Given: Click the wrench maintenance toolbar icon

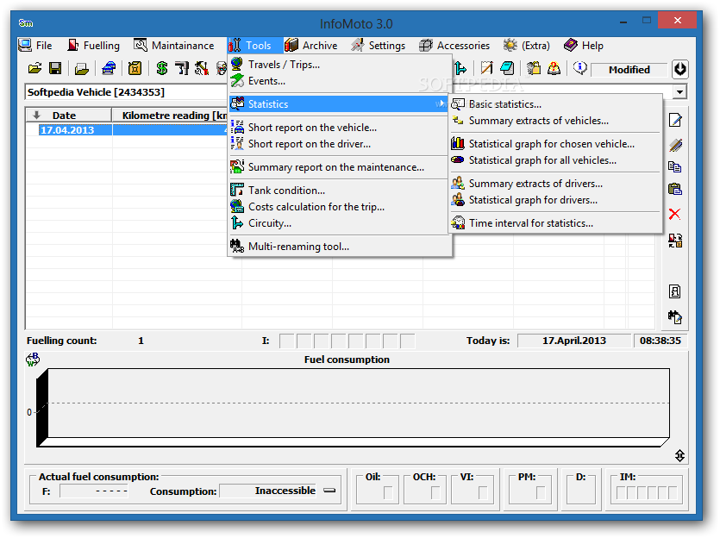Looking at the screenshot, I should [x=202, y=69].
